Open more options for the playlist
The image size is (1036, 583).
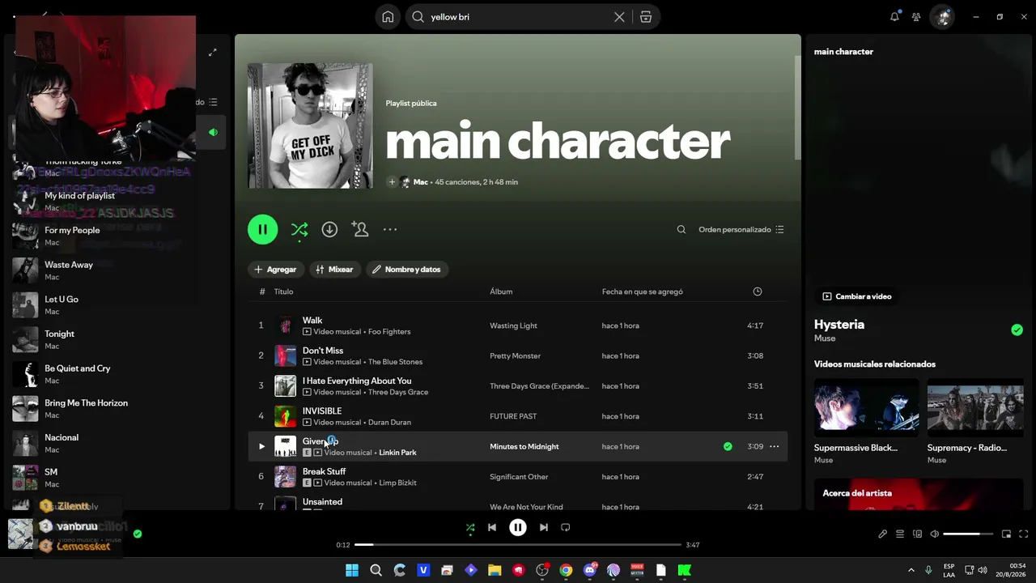[390, 229]
